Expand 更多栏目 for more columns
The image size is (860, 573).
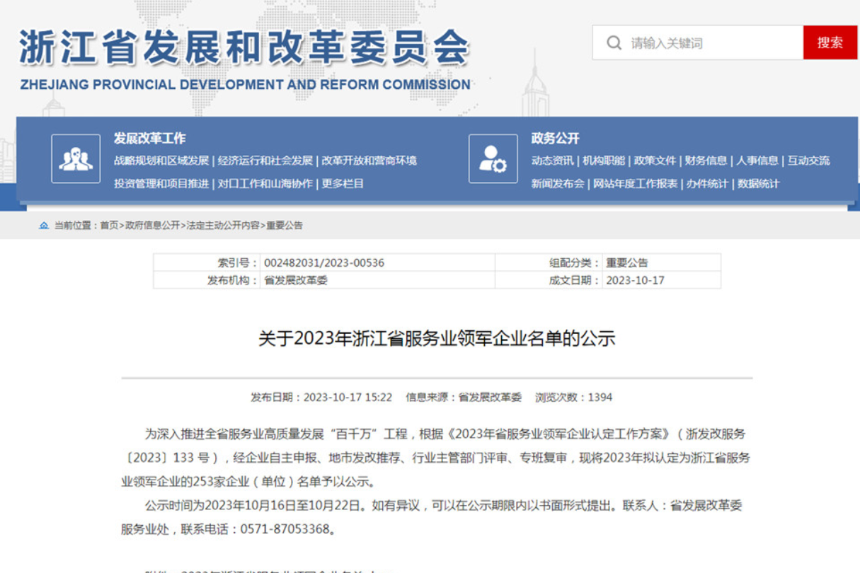[343, 184]
